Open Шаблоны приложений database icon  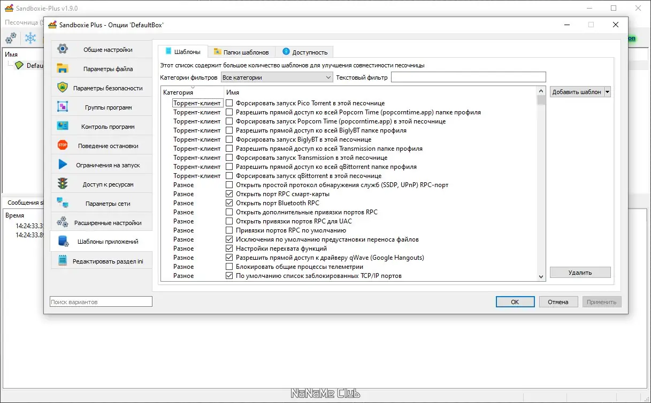[63, 242]
